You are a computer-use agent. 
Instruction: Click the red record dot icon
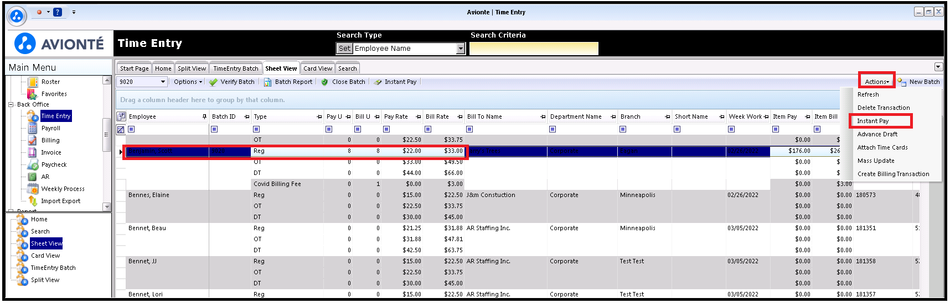39,12
